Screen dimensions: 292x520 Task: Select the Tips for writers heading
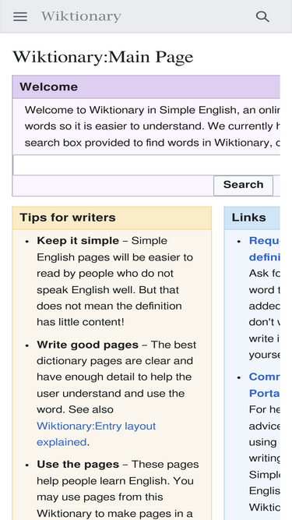(x=68, y=218)
